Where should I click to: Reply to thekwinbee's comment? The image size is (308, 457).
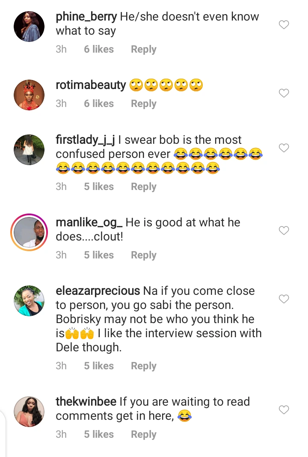[143, 434]
